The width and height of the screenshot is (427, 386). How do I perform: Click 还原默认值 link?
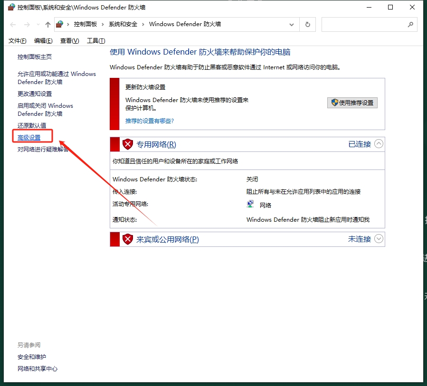tap(32, 125)
